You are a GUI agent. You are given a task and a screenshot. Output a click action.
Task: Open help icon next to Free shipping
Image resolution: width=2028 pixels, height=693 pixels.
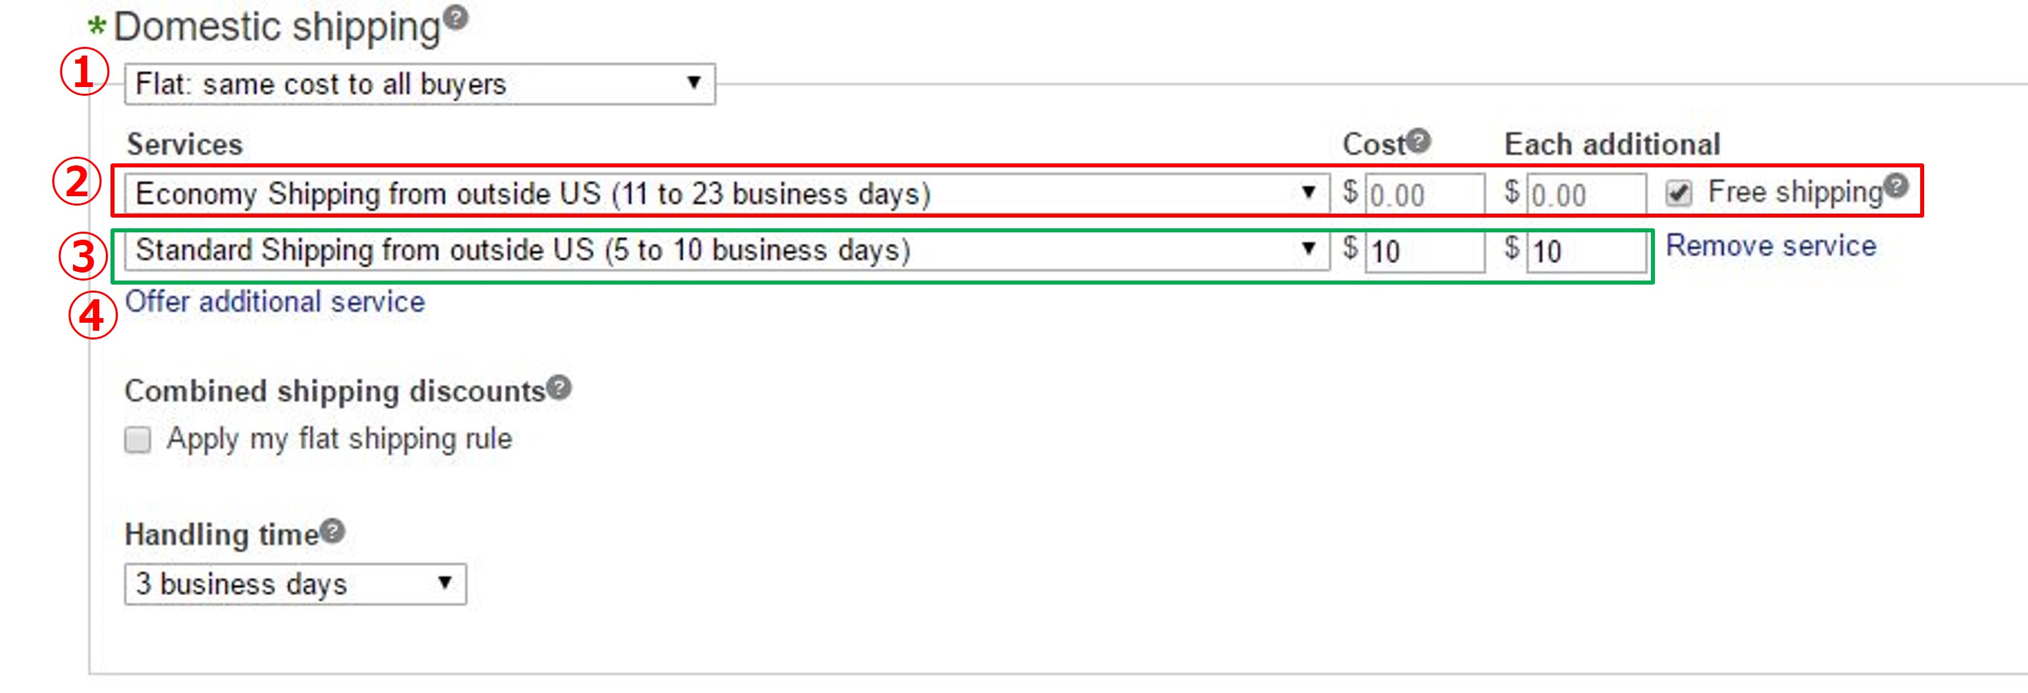[1897, 185]
